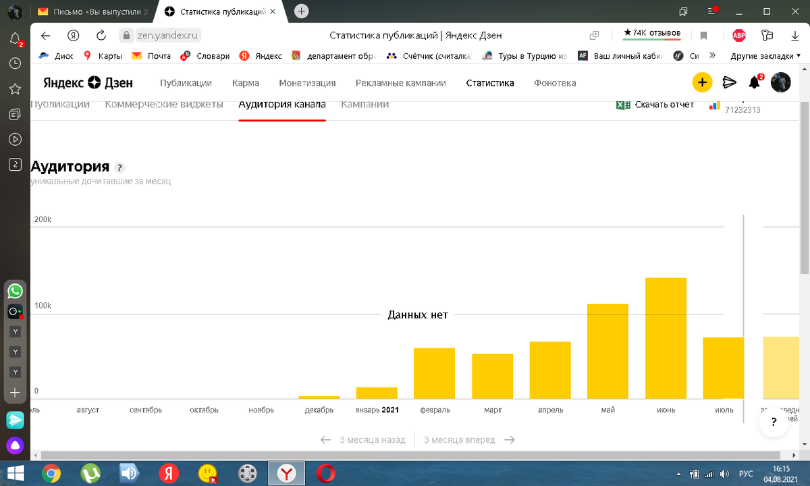This screenshot has width=810, height=486.
Task: Go 3 месяца назад in chart
Action: click(362, 439)
